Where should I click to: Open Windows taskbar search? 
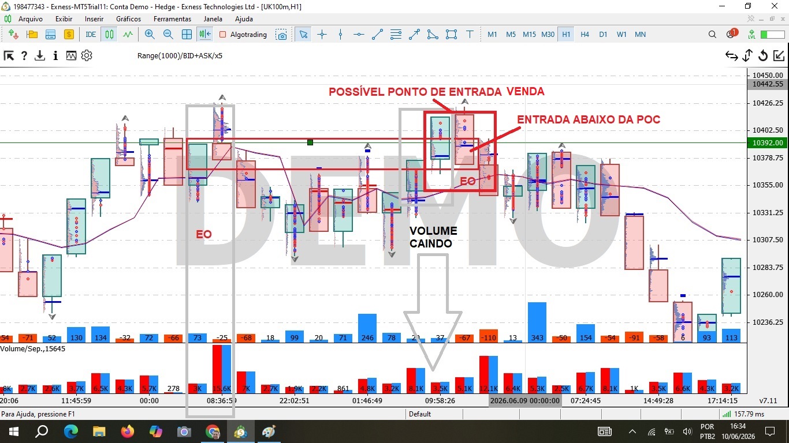(x=42, y=431)
